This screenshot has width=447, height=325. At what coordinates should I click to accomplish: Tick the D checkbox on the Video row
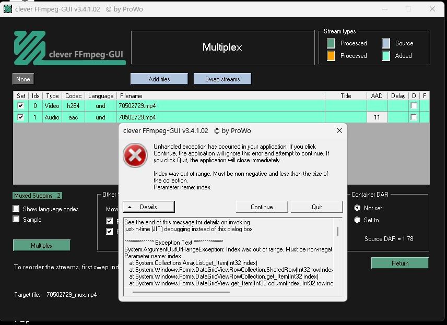pyautogui.click(x=414, y=106)
